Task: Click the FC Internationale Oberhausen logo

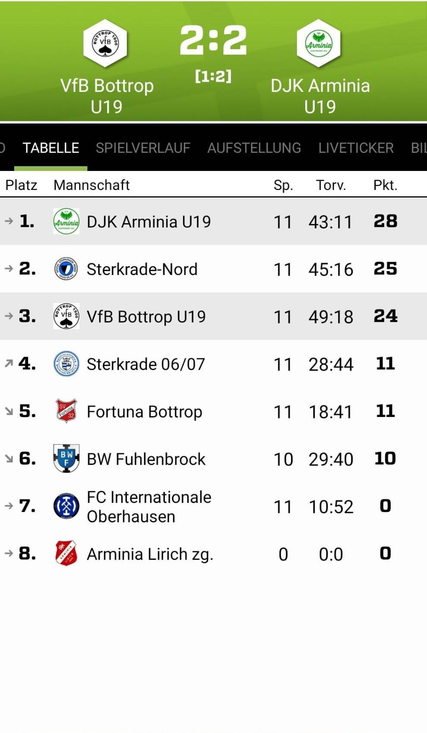Action: (x=66, y=506)
